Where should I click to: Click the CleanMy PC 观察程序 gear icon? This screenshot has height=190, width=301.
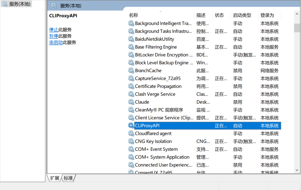tap(131, 110)
